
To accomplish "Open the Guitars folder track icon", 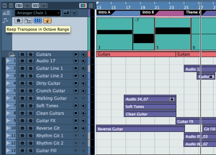I will (12, 55).
